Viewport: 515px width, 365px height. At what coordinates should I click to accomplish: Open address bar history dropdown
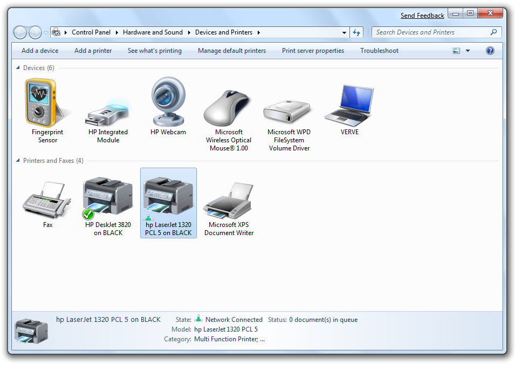pyautogui.click(x=344, y=32)
